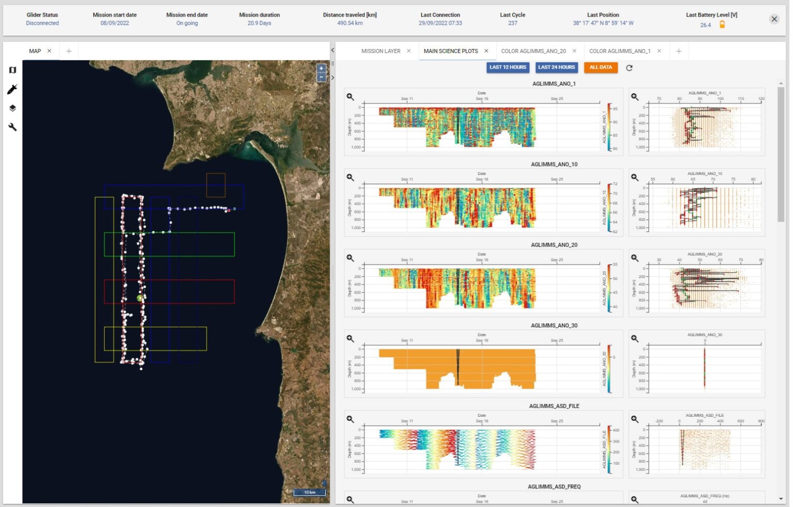This screenshot has width=793, height=507.
Task: Zoom the AGLIMMS_ANO_20 profile scatter plot
Action: coord(635,258)
